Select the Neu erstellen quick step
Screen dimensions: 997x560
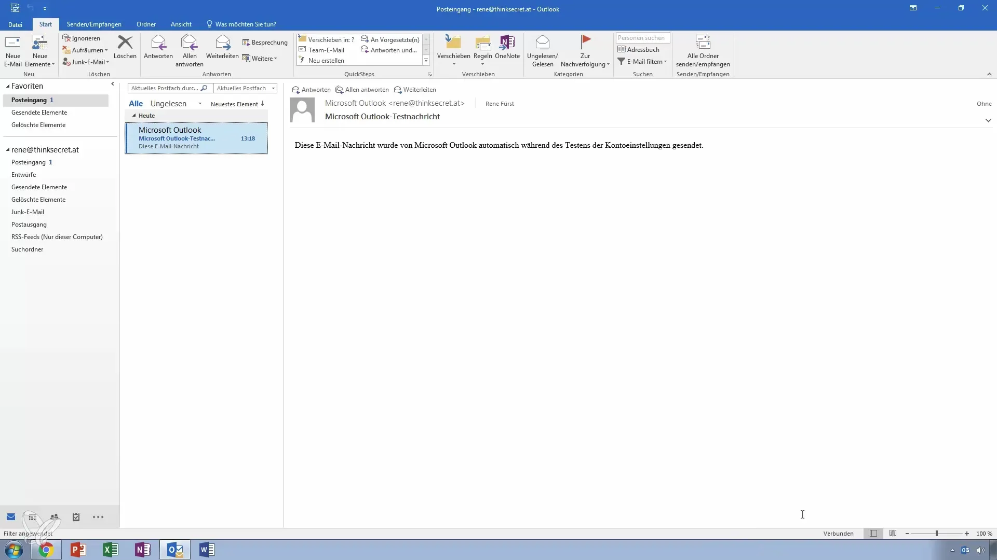pos(322,61)
